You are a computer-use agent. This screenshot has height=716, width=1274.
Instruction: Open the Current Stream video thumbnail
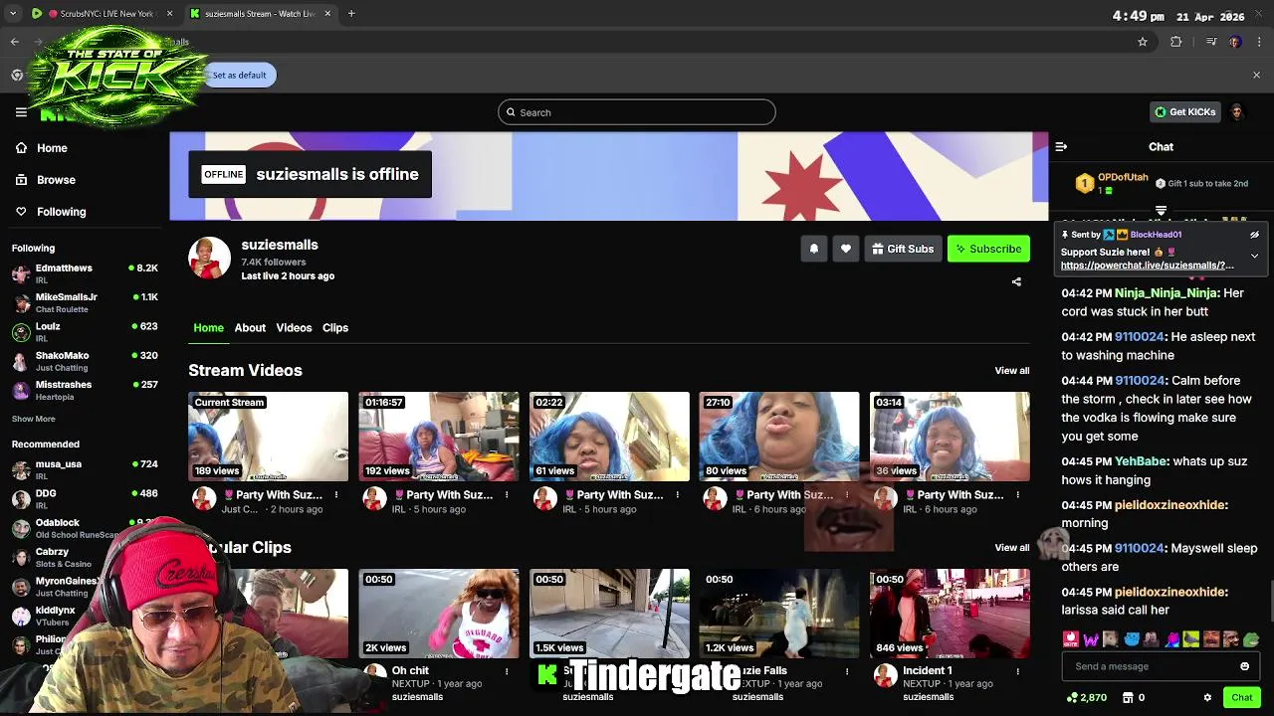[268, 437]
